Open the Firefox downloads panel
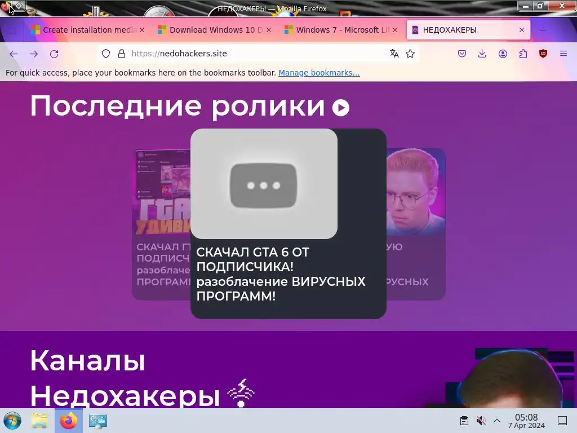Image resolution: width=577 pixels, height=433 pixels. [482, 54]
